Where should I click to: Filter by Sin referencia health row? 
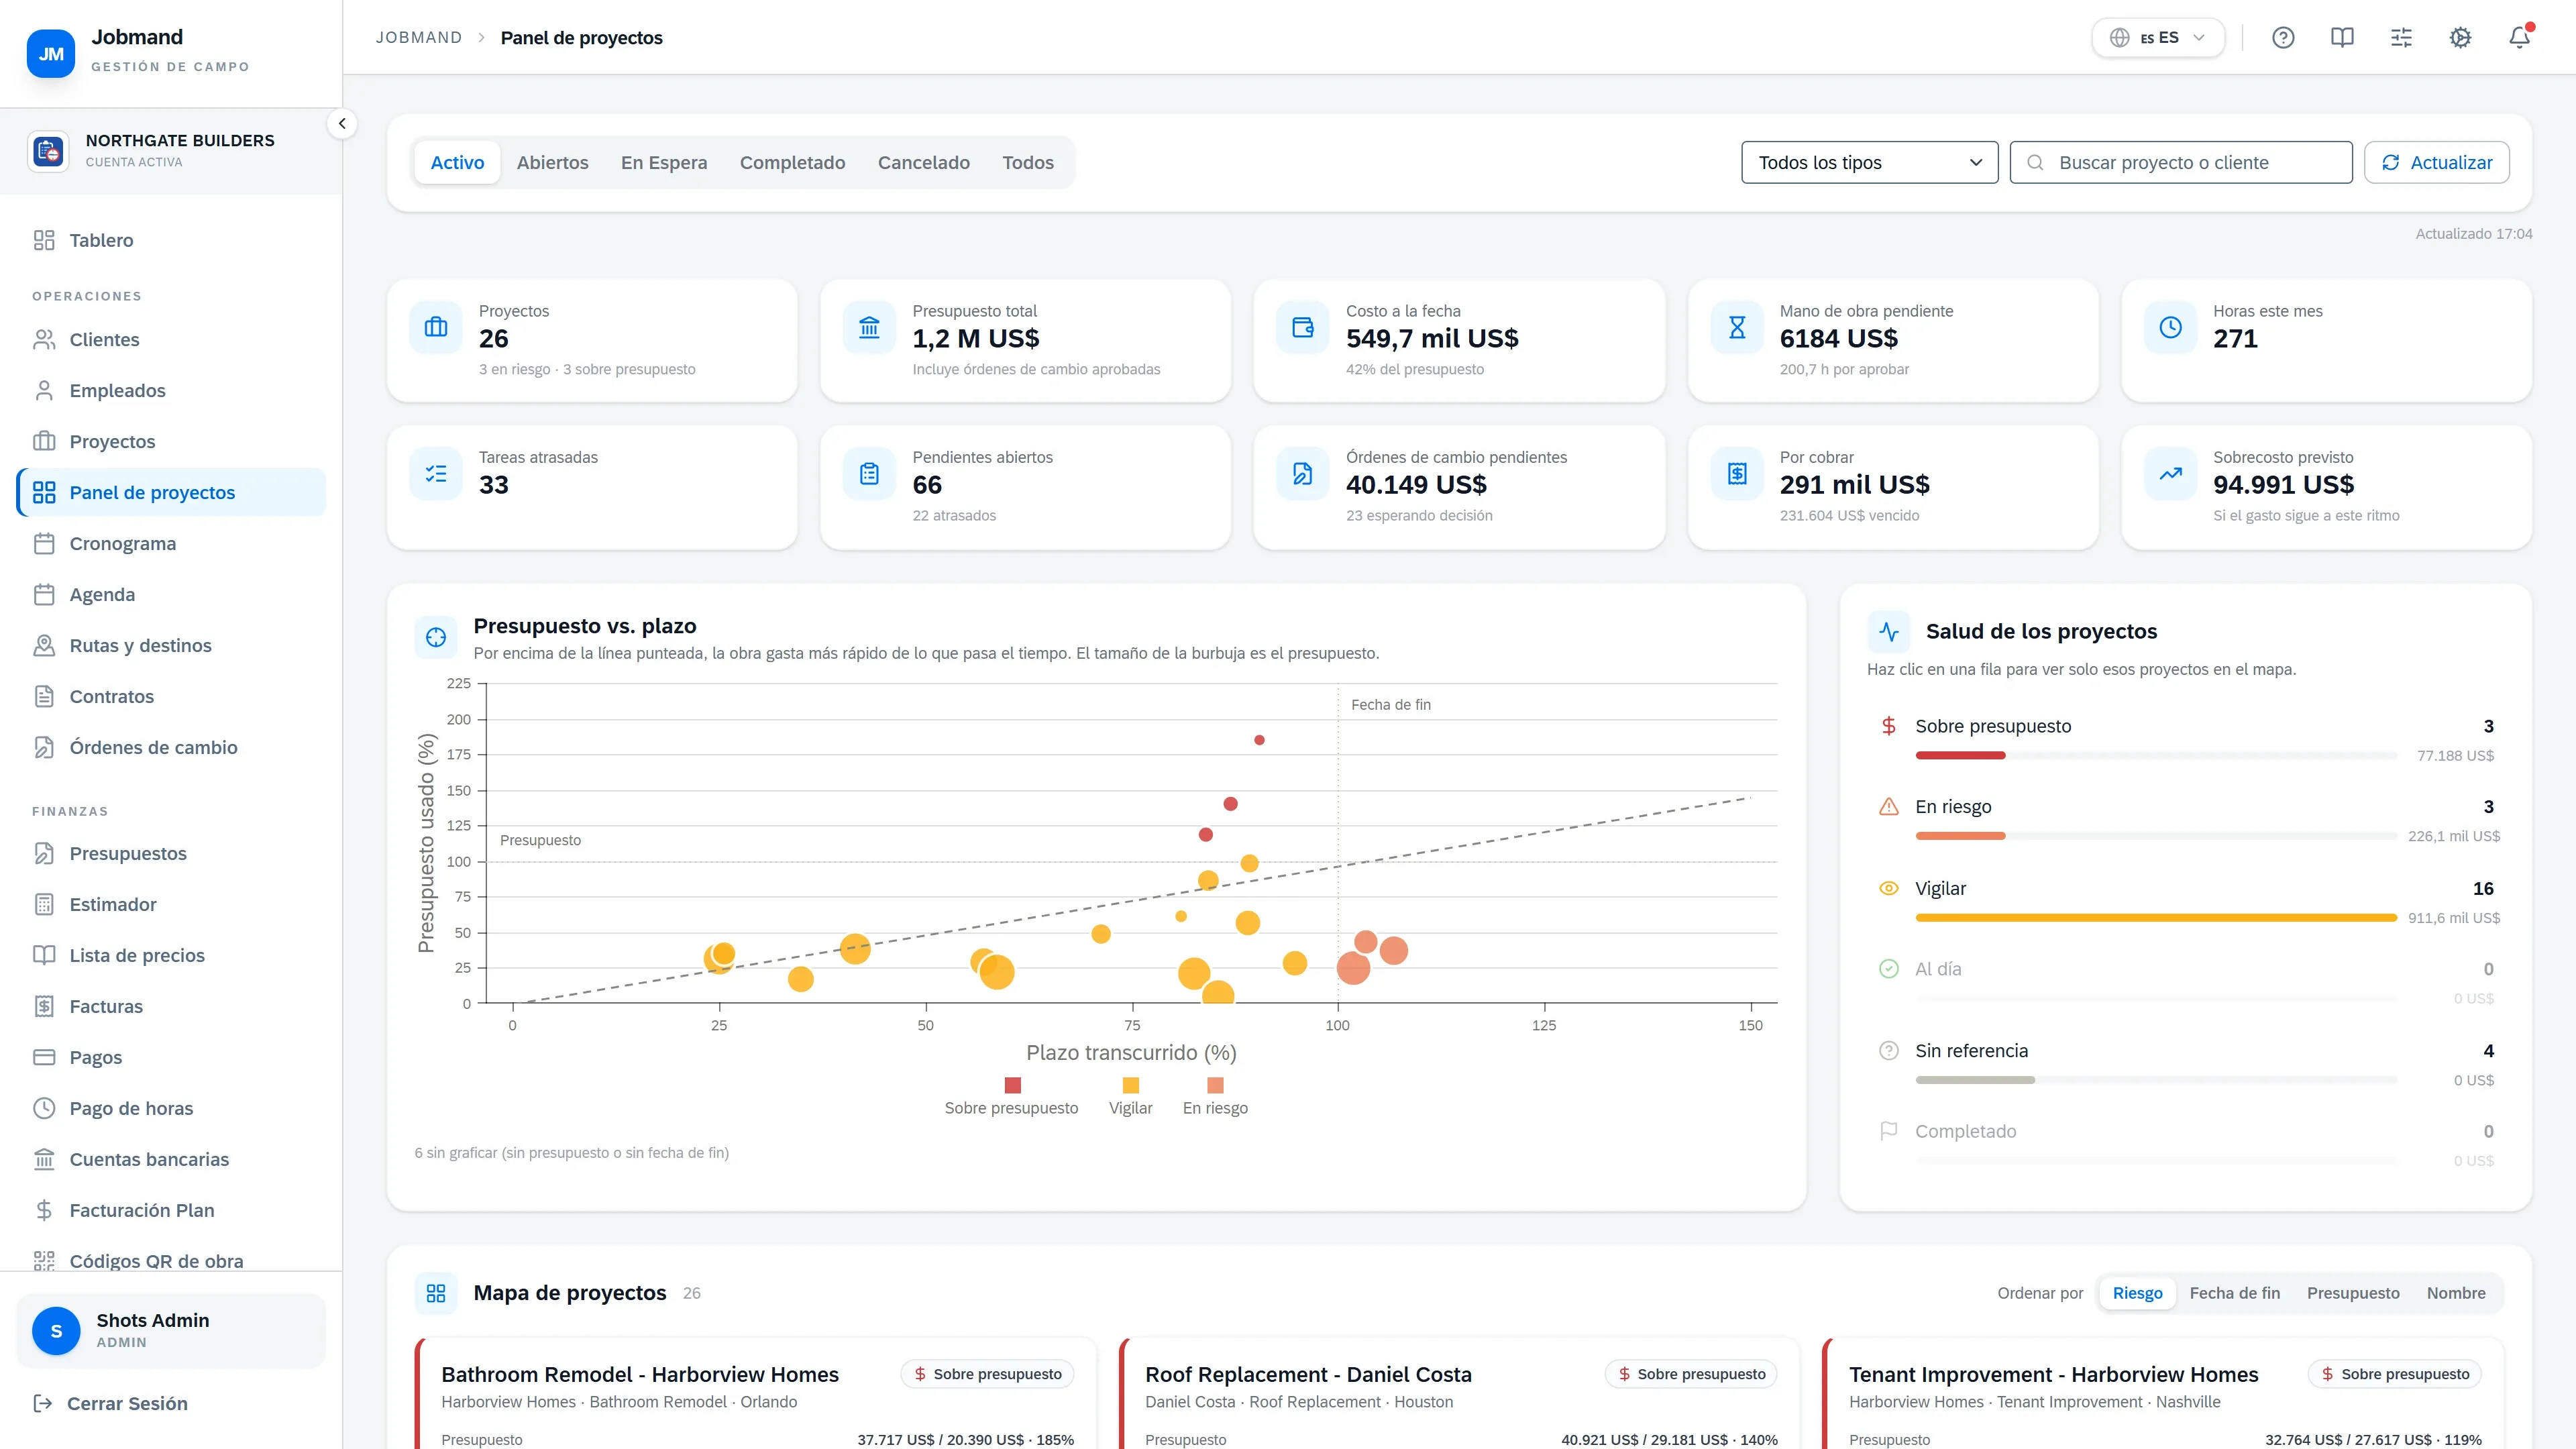(2186, 1063)
